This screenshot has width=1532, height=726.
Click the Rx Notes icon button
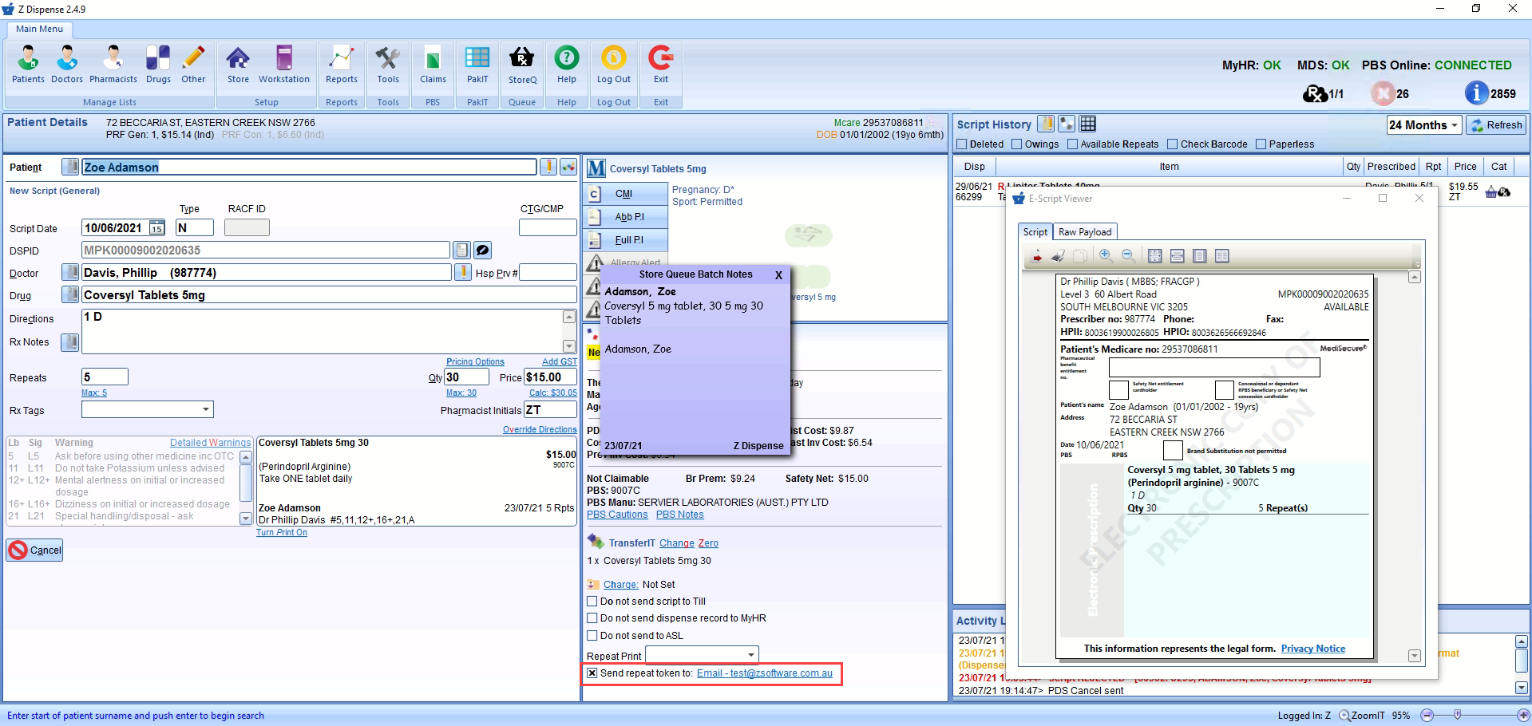70,342
